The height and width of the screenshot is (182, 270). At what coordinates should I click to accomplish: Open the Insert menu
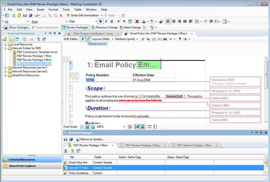tap(41, 10)
